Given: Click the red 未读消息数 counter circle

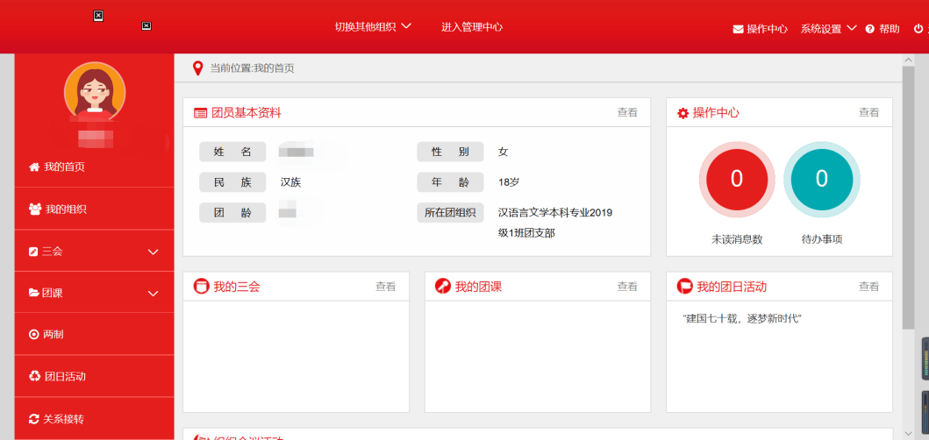Looking at the screenshot, I should (737, 180).
